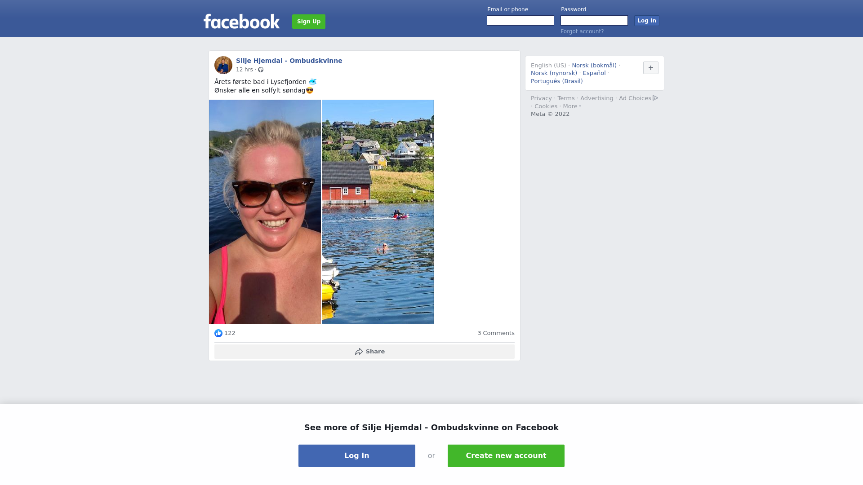Click the blue thumbs-up reaction icon
The height and width of the screenshot is (485, 863).
coord(218,333)
